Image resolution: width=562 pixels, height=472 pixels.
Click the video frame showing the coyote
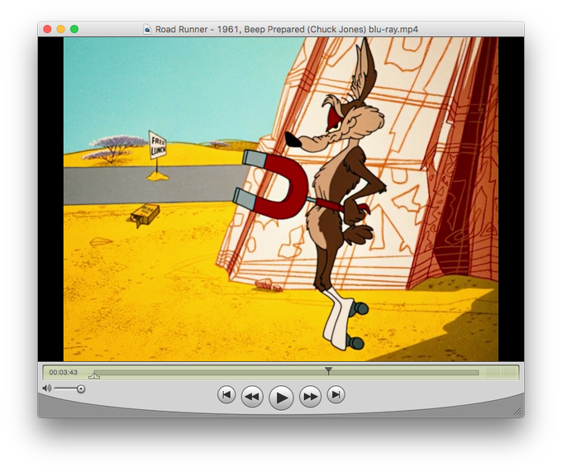pyautogui.click(x=281, y=199)
